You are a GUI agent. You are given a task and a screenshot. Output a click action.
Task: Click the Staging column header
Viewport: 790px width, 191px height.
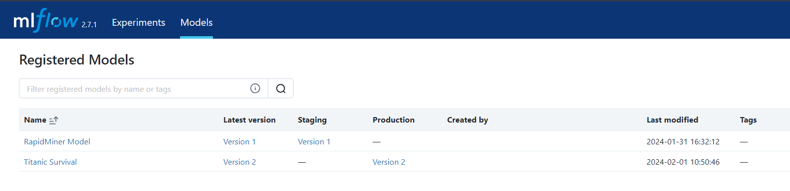(312, 120)
